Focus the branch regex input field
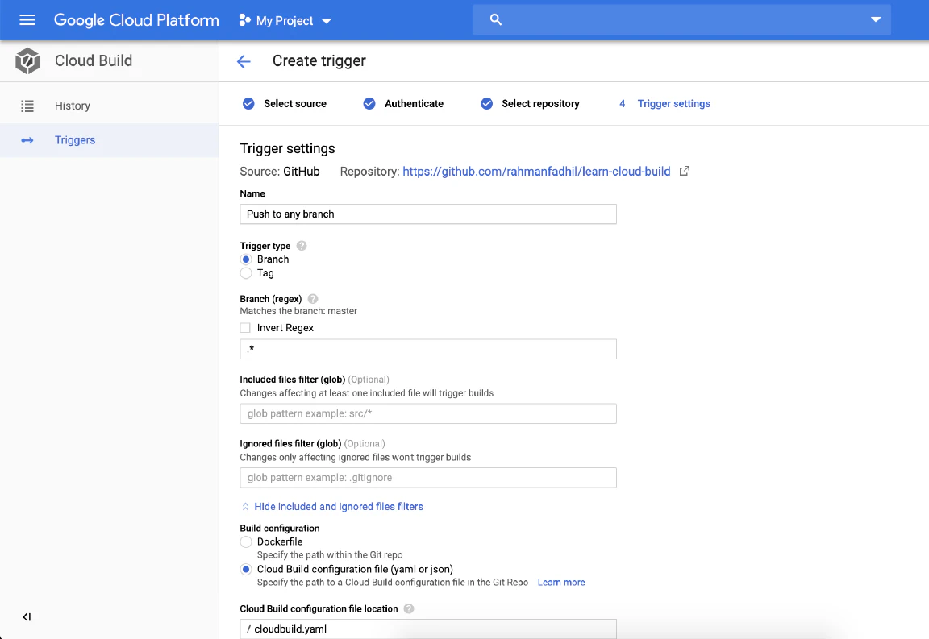The height and width of the screenshot is (639, 929). point(427,350)
